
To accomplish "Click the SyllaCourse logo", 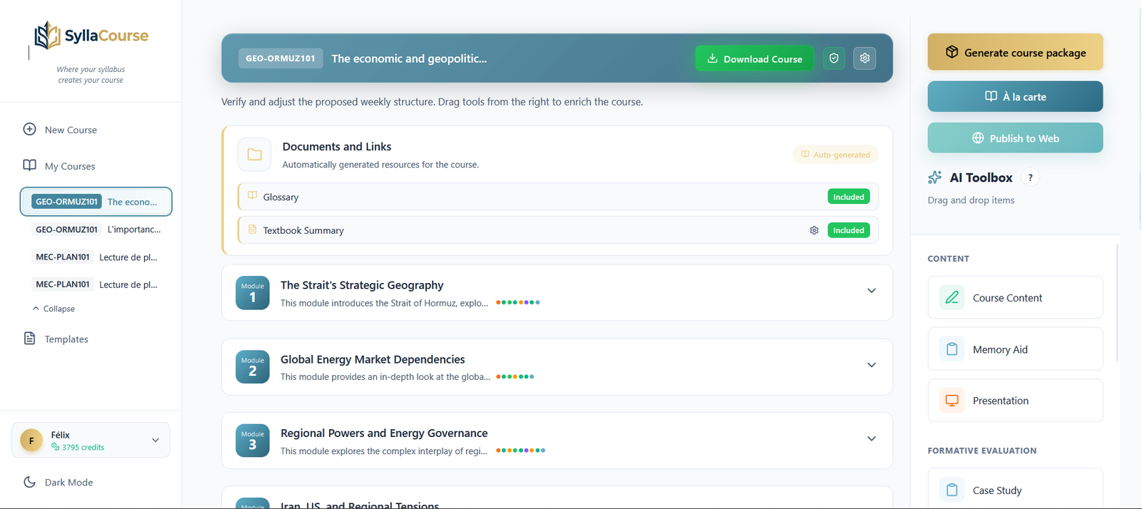I will coord(91,36).
